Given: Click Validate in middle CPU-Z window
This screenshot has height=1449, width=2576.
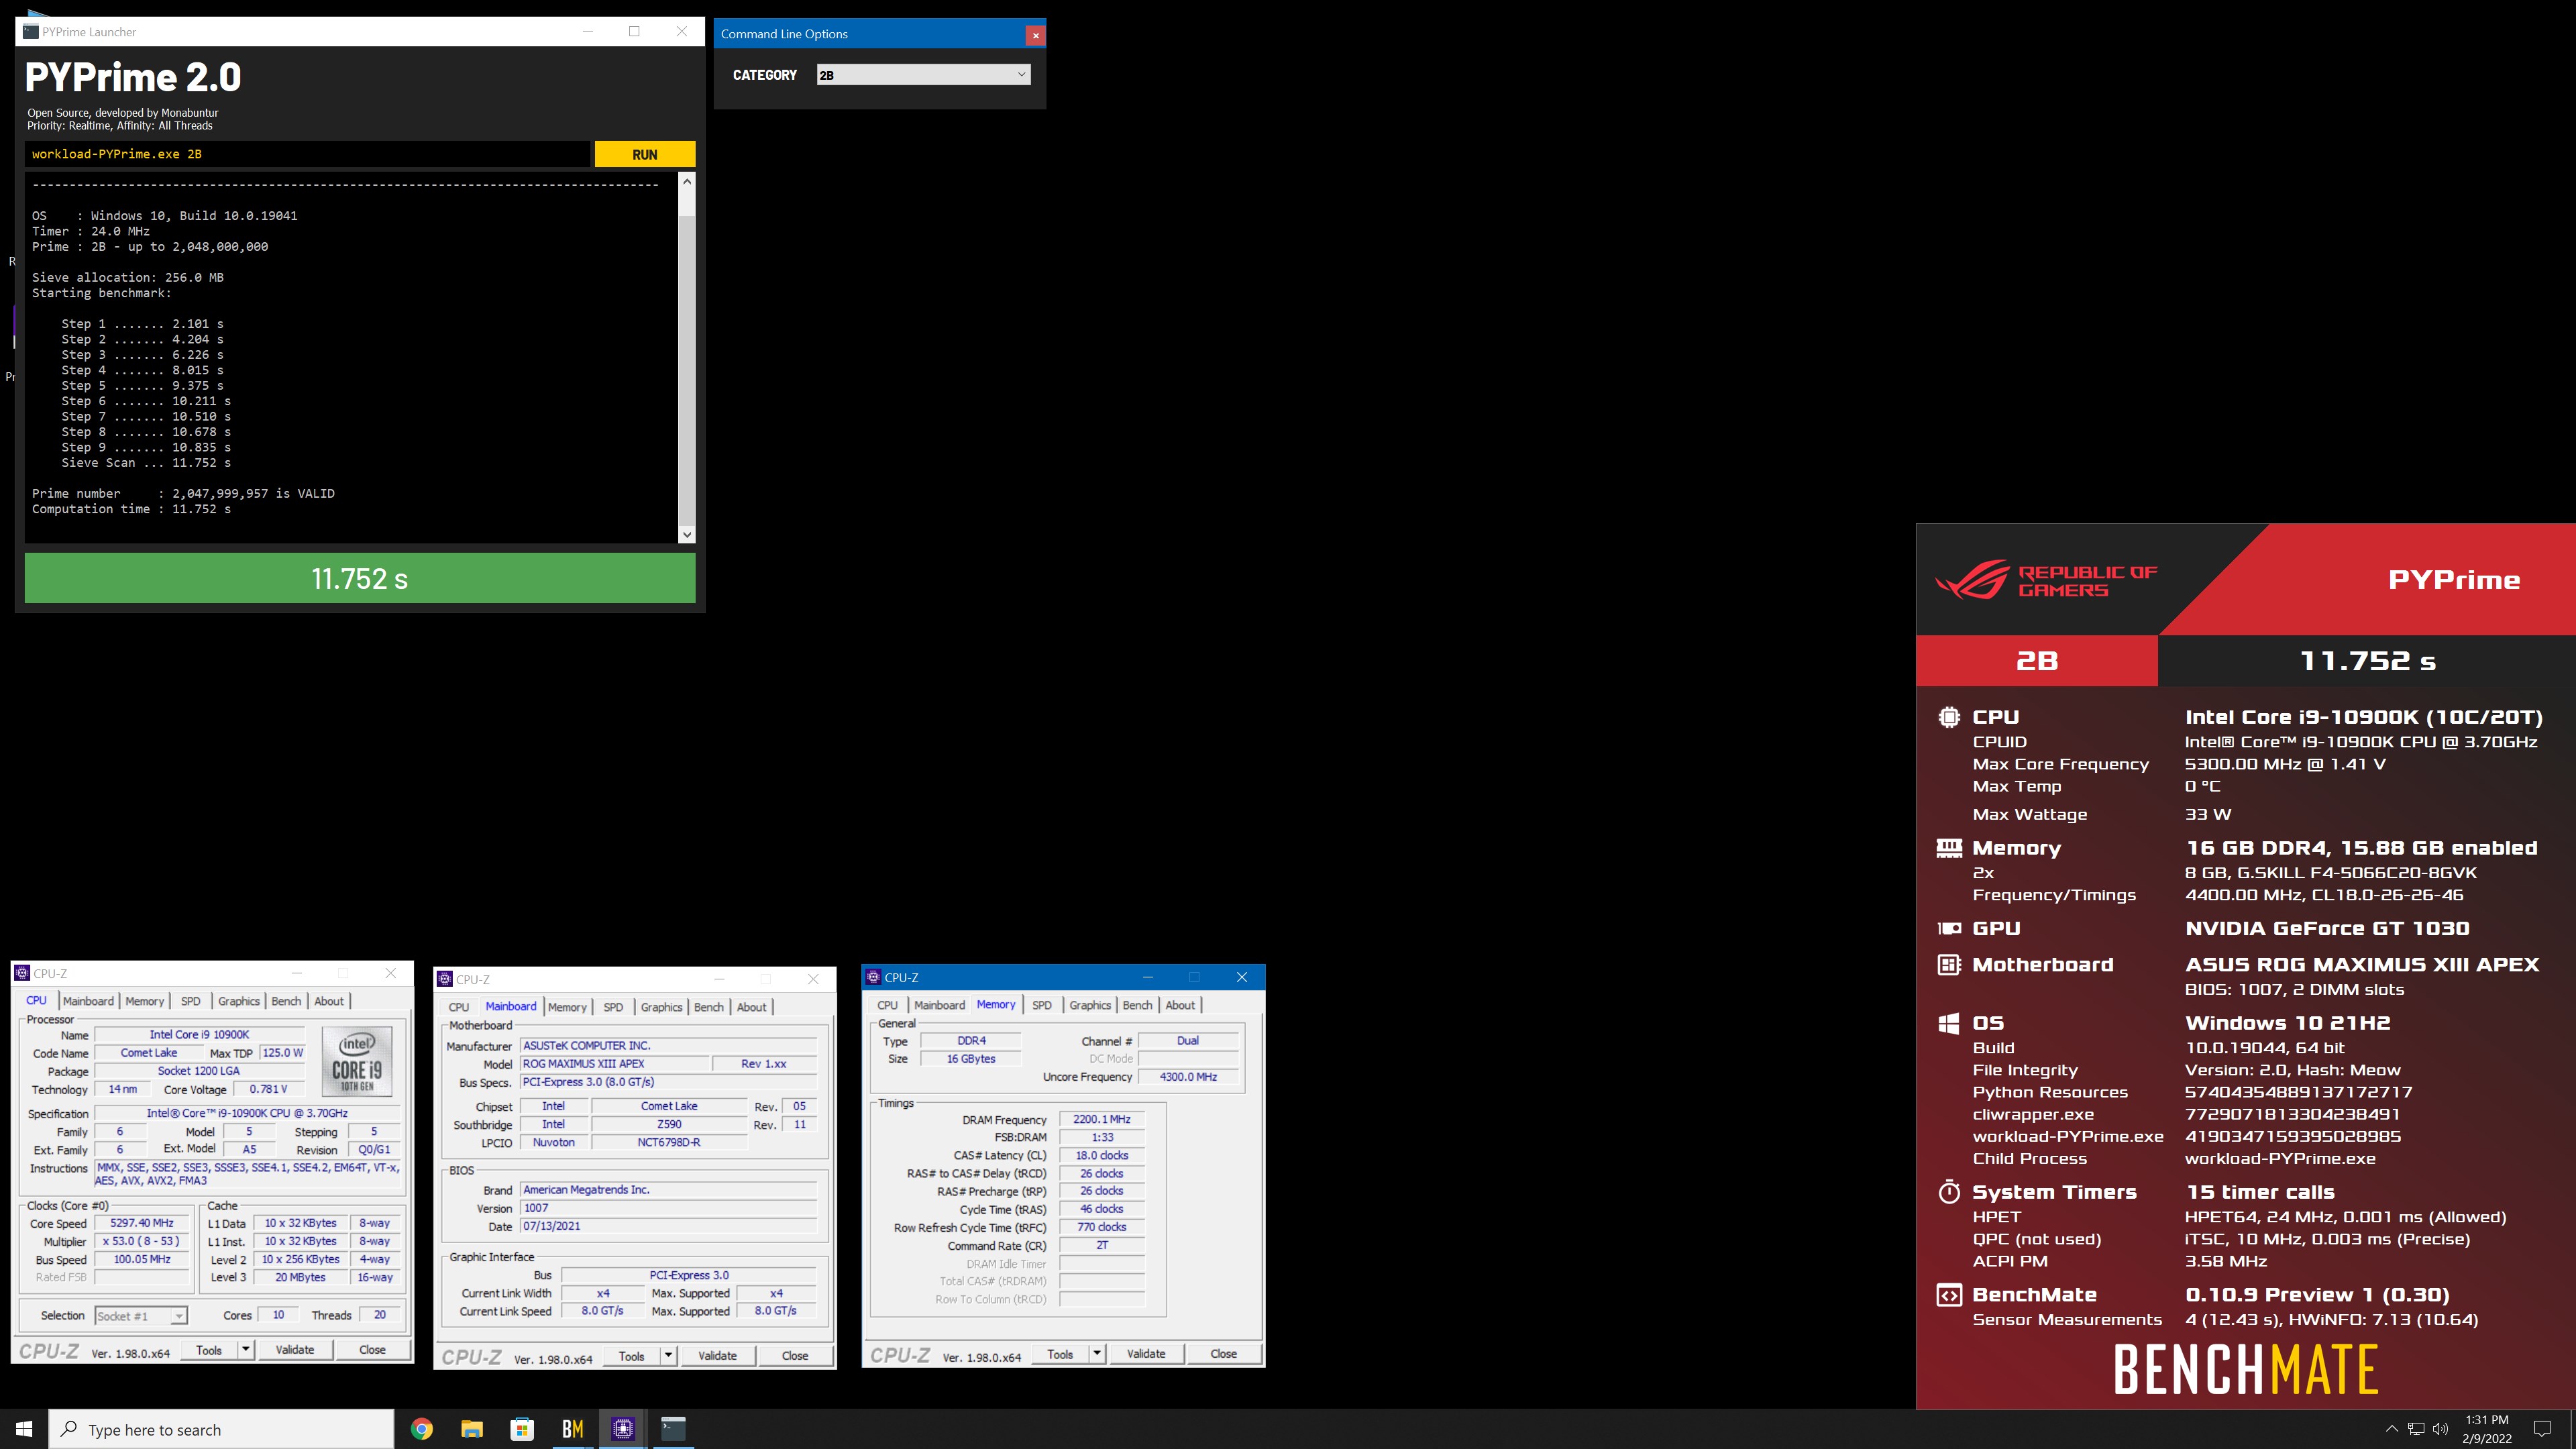Looking at the screenshot, I should coord(717,1356).
